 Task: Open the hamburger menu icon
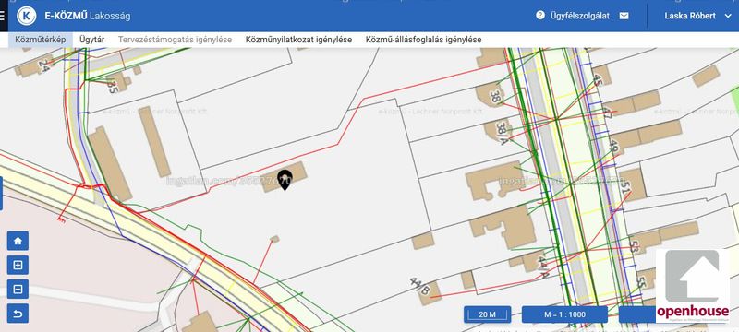click(x=3, y=16)
